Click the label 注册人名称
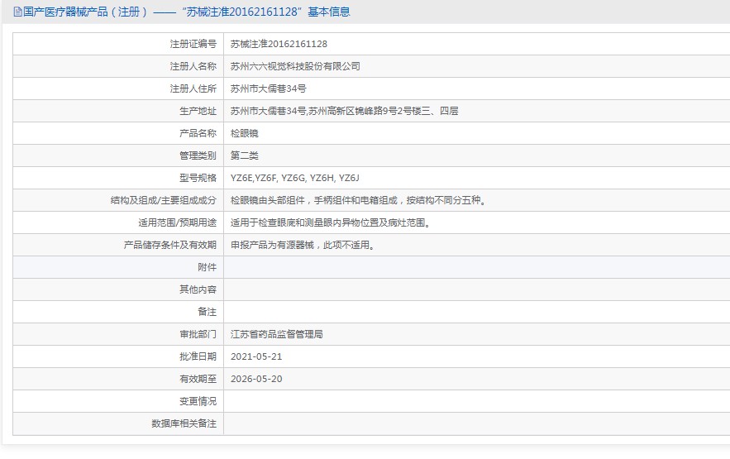This screenshot has width=730, height=459. click(x=193, y=66)
